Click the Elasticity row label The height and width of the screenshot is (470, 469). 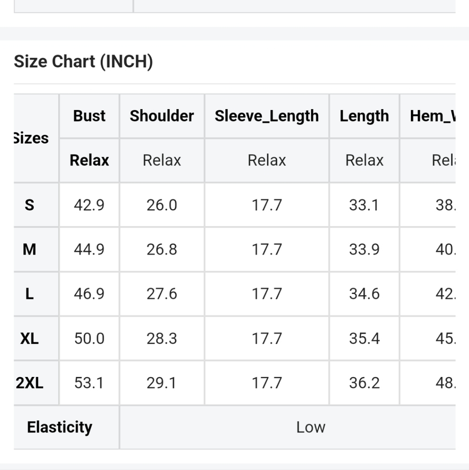pos(60,427)
